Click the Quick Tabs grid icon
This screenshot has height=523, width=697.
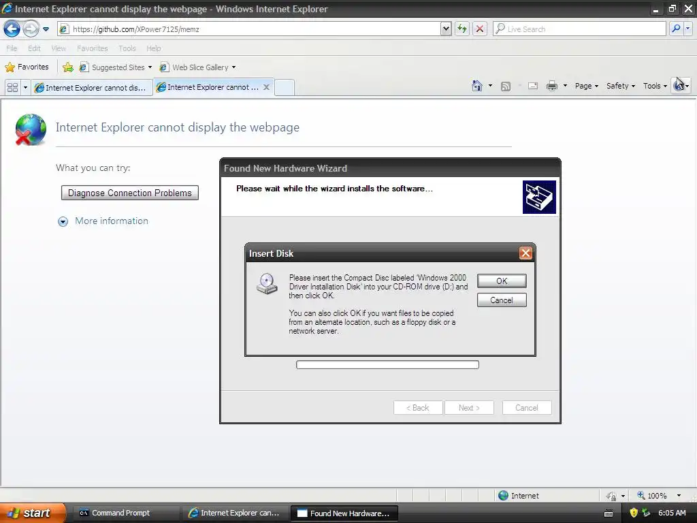[x=12, y=87]
